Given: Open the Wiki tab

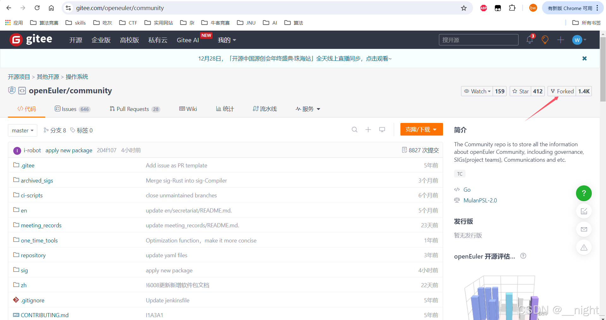Looking at the screenshot, I should click(188, 109).
